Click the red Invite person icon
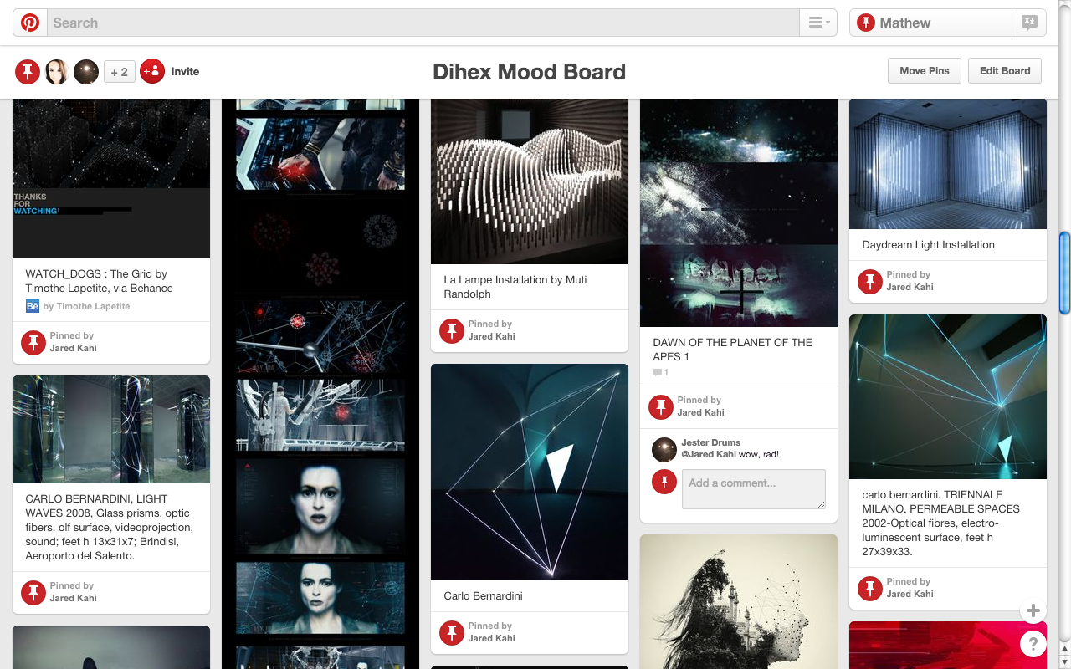The width and height of the screenshot is (1071, 669). point(152,72)
